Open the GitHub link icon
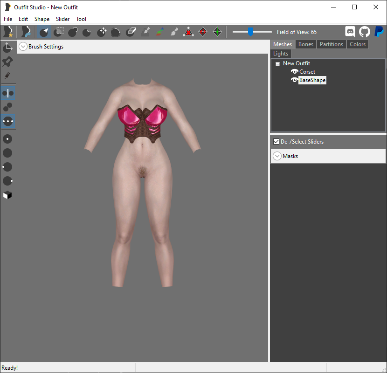Screen dimensions: 387x373 point(365,32)
